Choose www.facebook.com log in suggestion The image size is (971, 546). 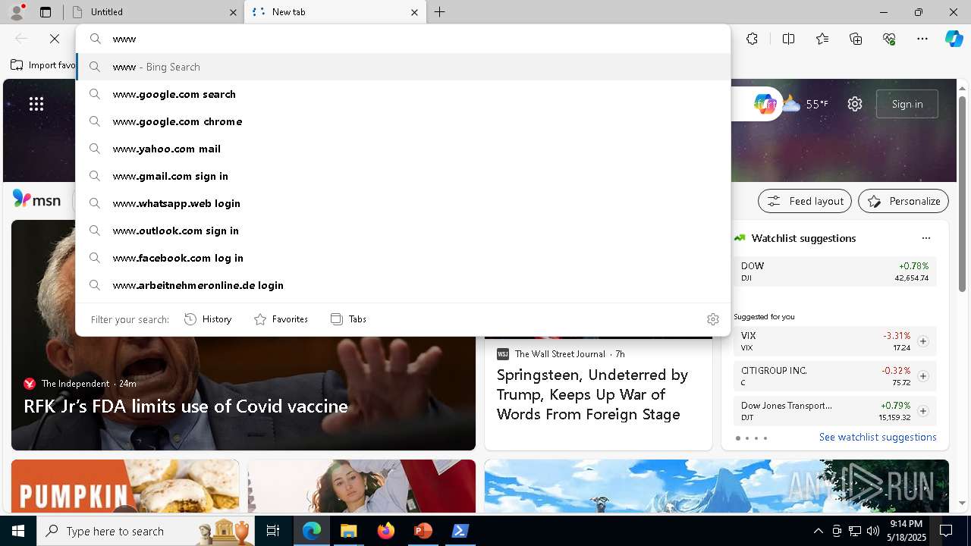403,258
